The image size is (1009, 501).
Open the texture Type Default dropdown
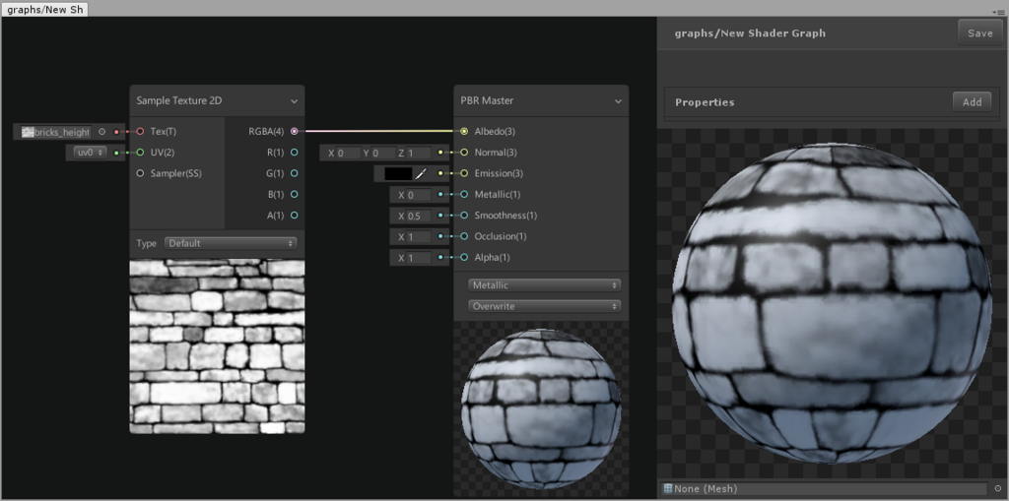coord(231,243)
